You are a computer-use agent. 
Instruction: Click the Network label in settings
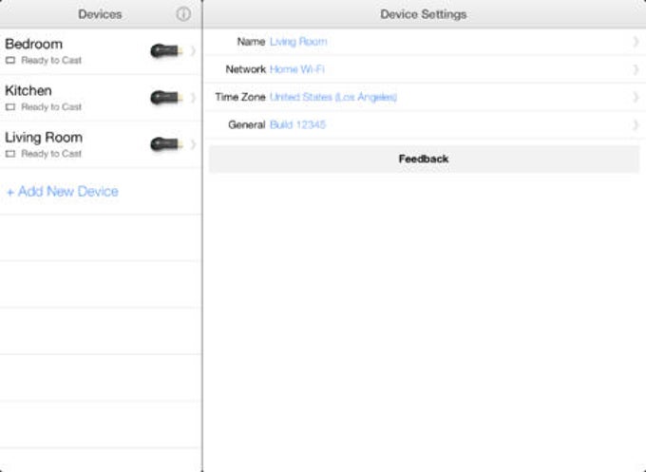point(245,69)
